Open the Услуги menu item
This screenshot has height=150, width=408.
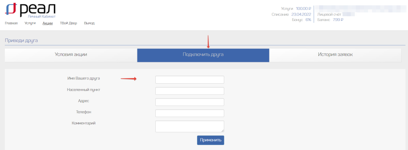coord(30,23)
